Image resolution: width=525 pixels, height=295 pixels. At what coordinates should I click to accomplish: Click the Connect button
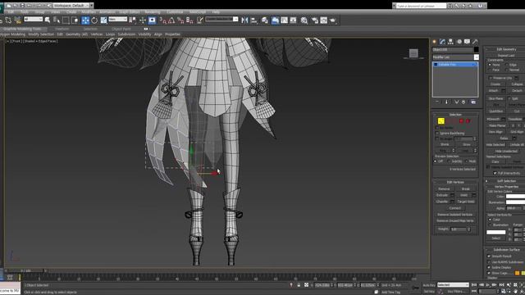point(455,208)
